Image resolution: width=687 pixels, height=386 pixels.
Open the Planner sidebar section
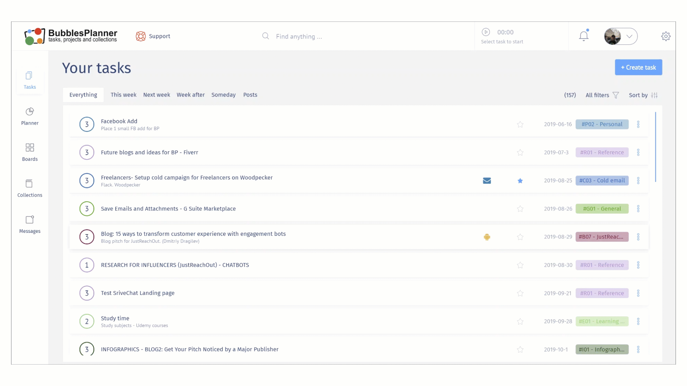(30, 117)
